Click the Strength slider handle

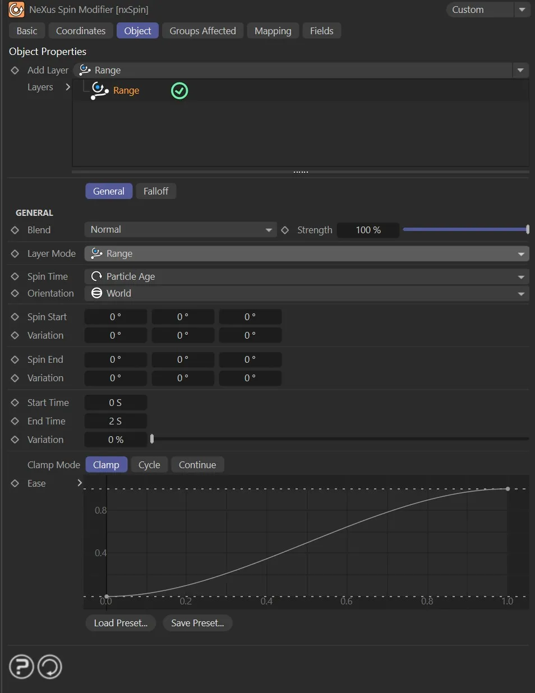click(x=527, y=229)
